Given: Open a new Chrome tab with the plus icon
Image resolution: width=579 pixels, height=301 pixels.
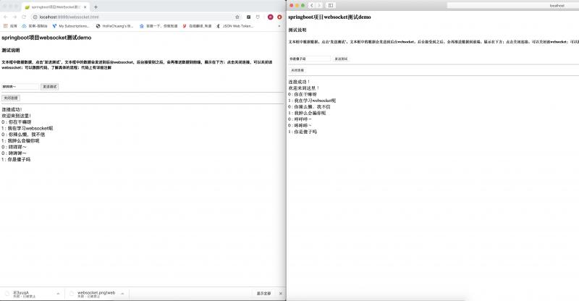Looking at the screenshot, I should click(96, 7).
